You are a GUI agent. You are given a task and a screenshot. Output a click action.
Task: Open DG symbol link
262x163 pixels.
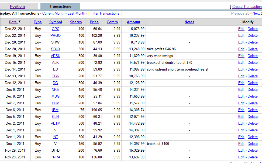[55, 83]
